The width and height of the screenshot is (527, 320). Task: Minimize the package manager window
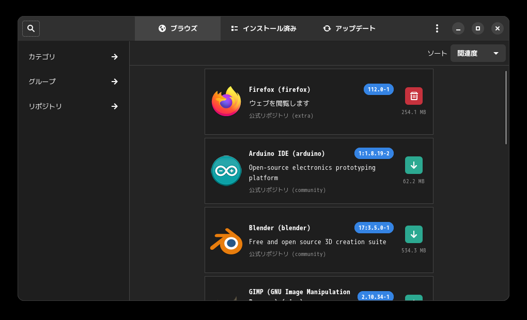click(x=458, y=28)
